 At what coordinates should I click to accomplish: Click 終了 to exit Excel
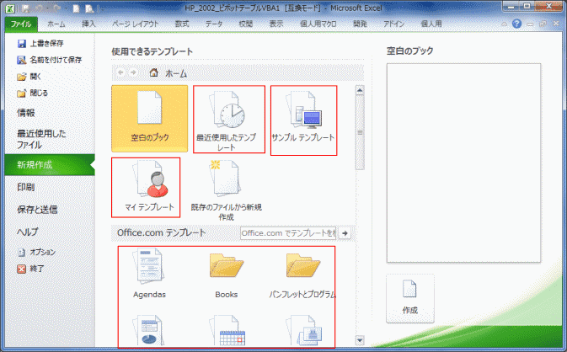pos(30,269)
